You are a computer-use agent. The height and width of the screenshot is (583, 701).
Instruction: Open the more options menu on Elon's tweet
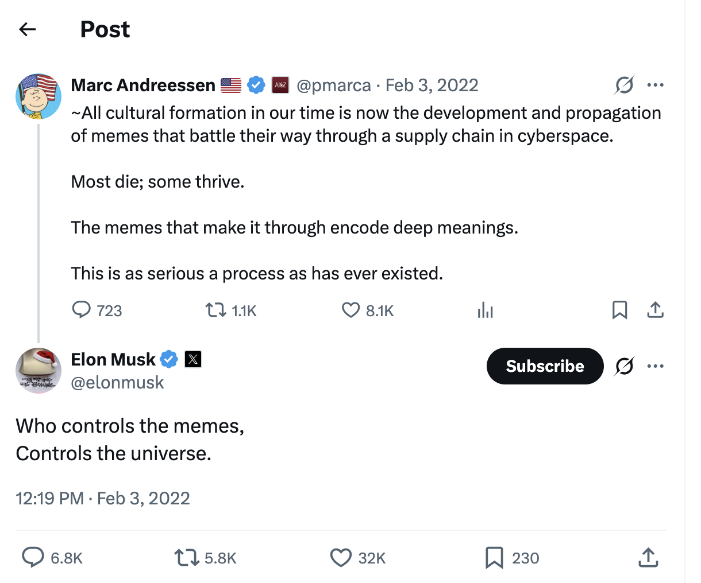(x=656, y=366)
